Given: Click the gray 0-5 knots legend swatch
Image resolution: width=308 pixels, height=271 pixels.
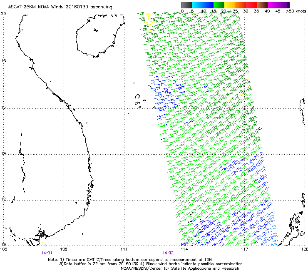Looking at the screenshot, I should pos(186,5).
